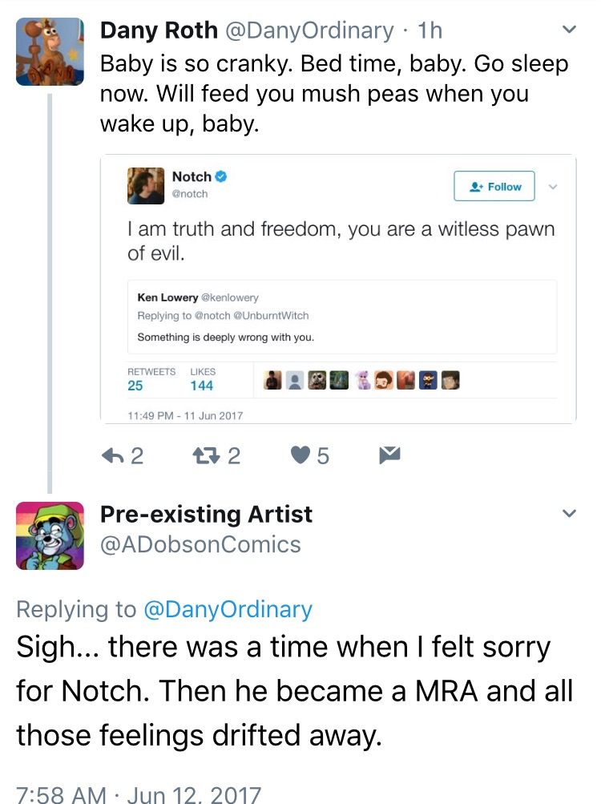The height and width of the screenshot is (804, 601).
Task: Open Pre-existing Artist profile picture
Action: pyautogui.click(x=50, y=535)
